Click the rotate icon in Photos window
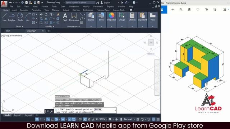 pyautogui.click(x=206, y=10)
